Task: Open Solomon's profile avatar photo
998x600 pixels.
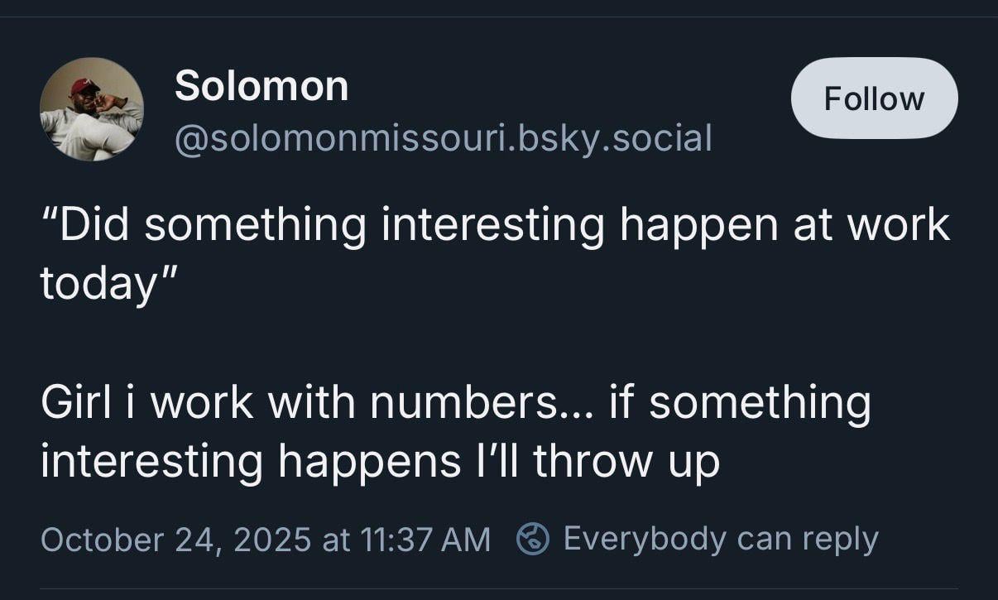Action: (91, 108)
